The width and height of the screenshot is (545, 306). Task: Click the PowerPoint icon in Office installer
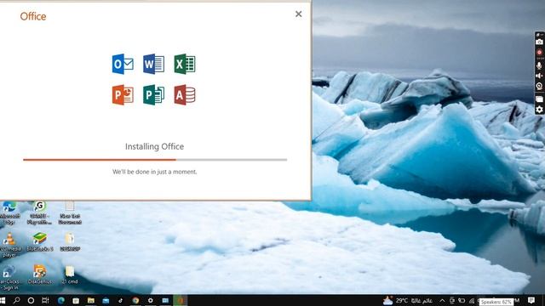[123, 94]
